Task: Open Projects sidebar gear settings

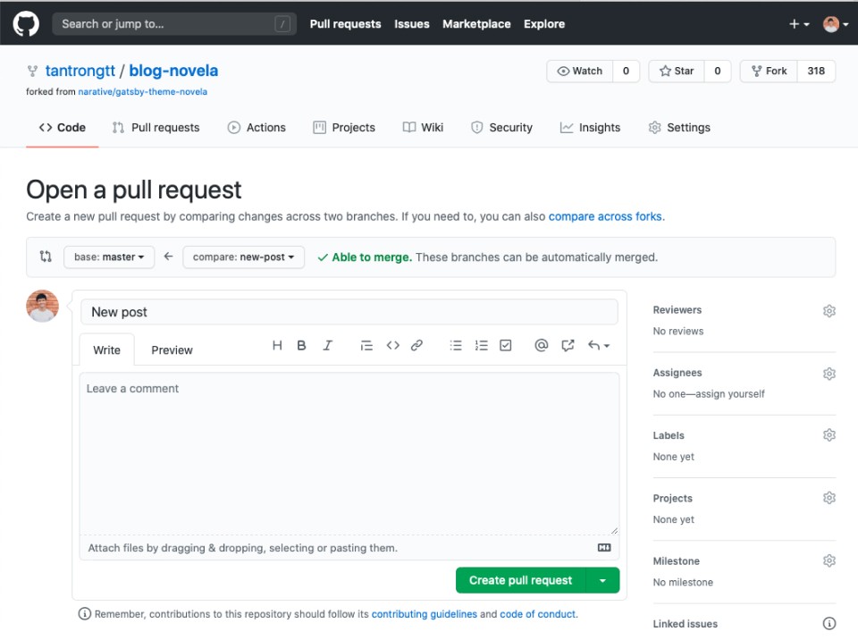Action: pos(829,498)
